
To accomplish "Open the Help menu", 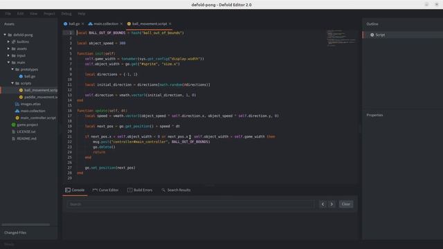I will [x=82, y=14].
